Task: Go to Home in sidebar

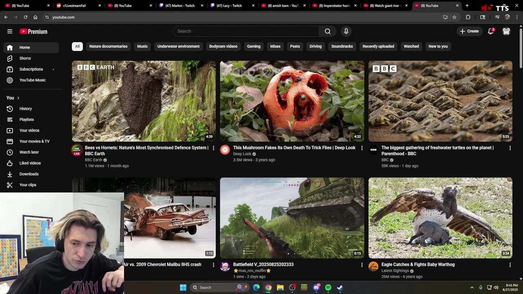Action: tap(31, 47)
